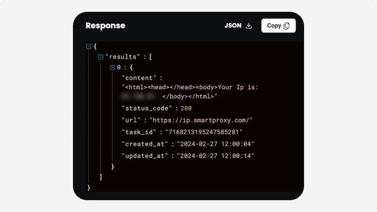Image resolution: width=377 pixels, height=212 pixels.
Task: Collapse the array item 0 node
Action: click(112, 68)
